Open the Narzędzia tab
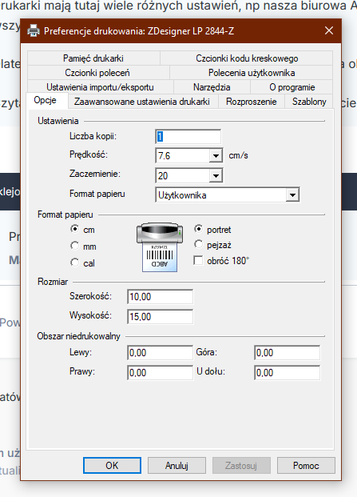The image size is (357, 497). [x=212, y=87]
